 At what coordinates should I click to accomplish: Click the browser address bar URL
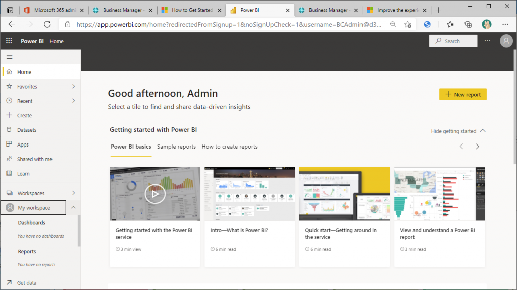(229, 24)
